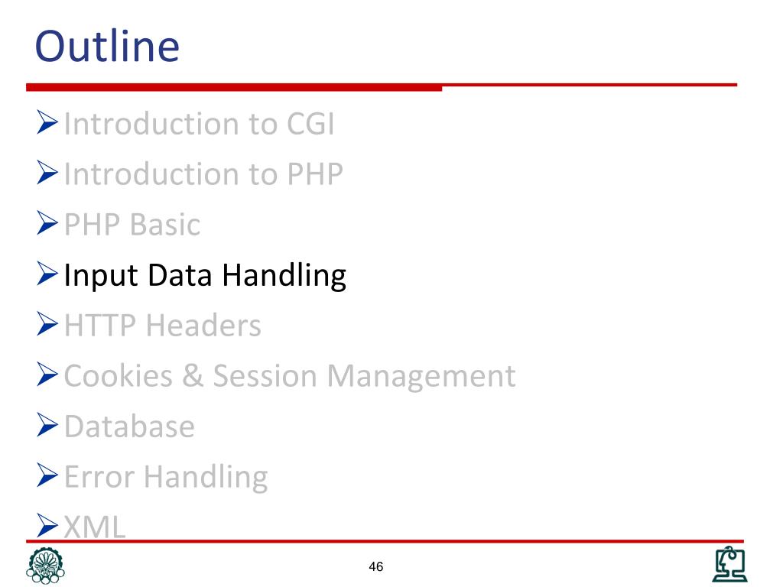Click the Database outline entry

129,426
